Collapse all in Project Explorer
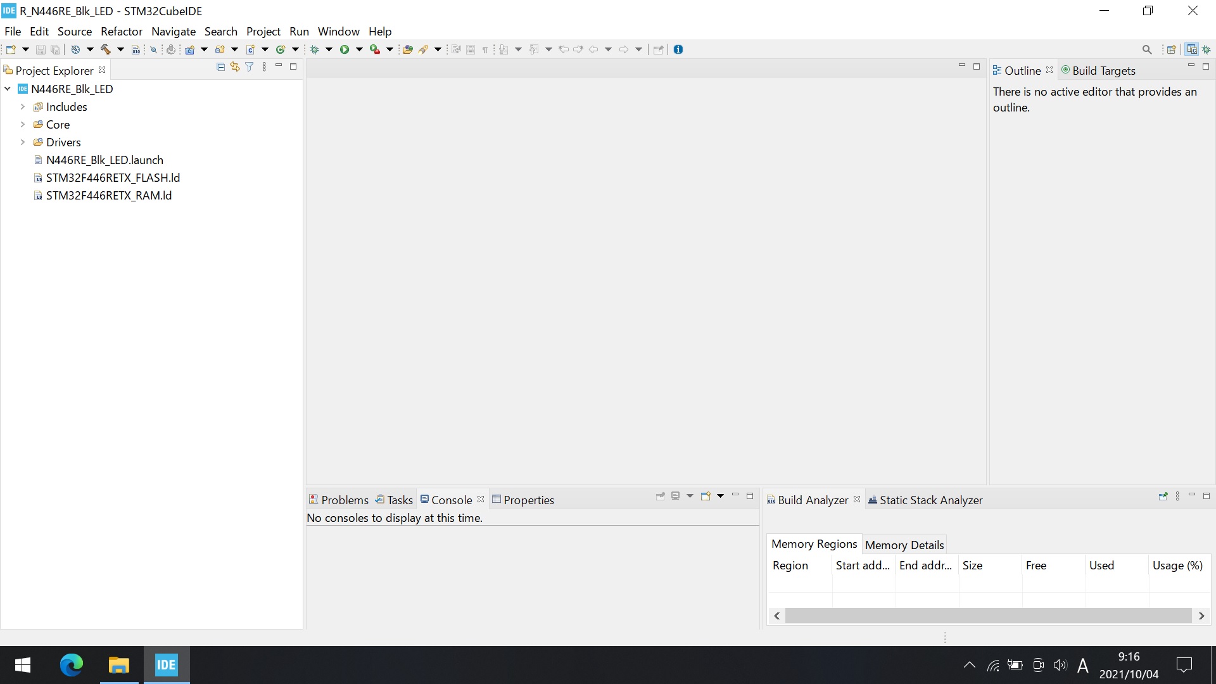The width and height of the screenshot is (1216, 684). click(220, 66)
